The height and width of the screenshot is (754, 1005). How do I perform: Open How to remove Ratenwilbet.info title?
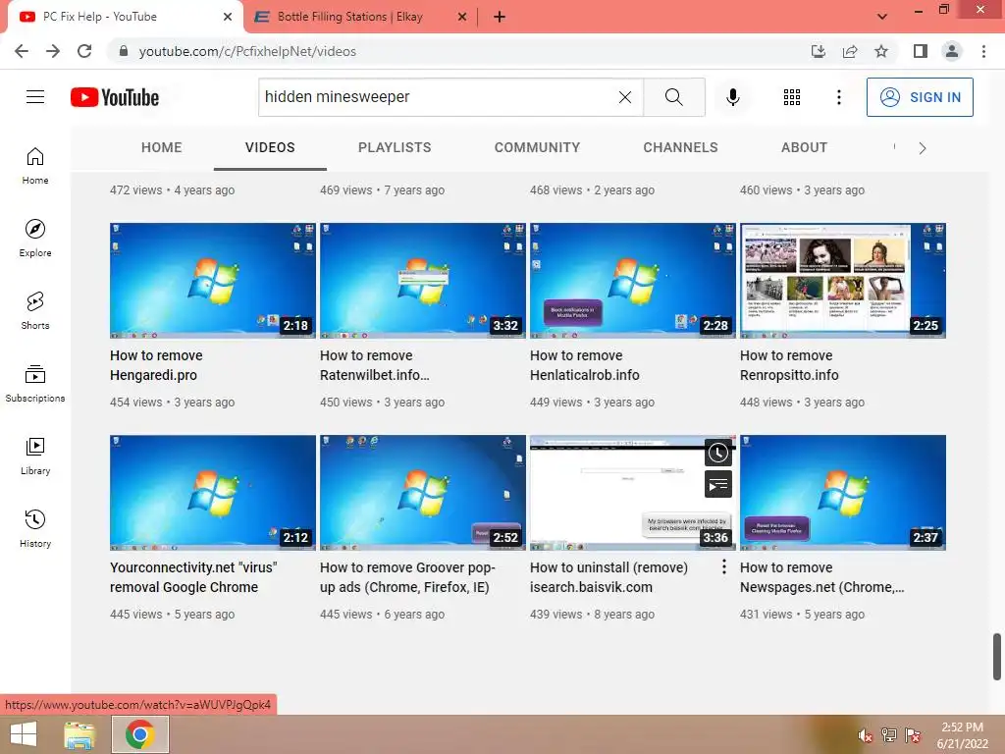(x=375, y=365)
